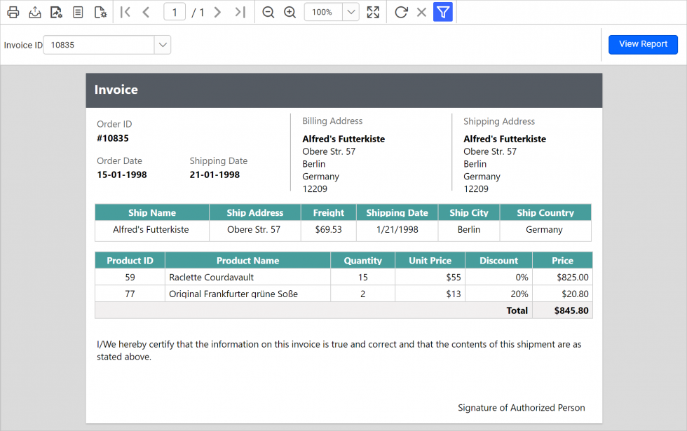The height and width of the screenshot is (431, 687).
Task: Click the current page number field
Action: [175, 13]
